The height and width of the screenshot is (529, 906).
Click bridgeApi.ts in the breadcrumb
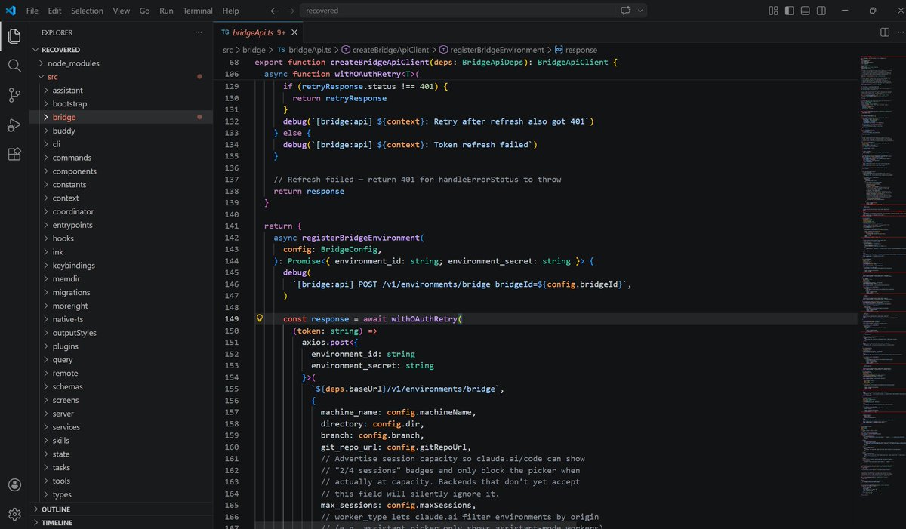tap(310, 50)
